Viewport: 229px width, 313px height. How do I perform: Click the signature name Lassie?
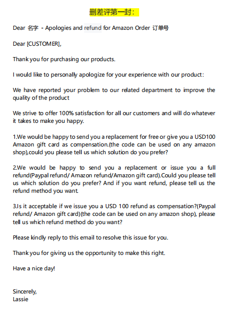[21, 299]
